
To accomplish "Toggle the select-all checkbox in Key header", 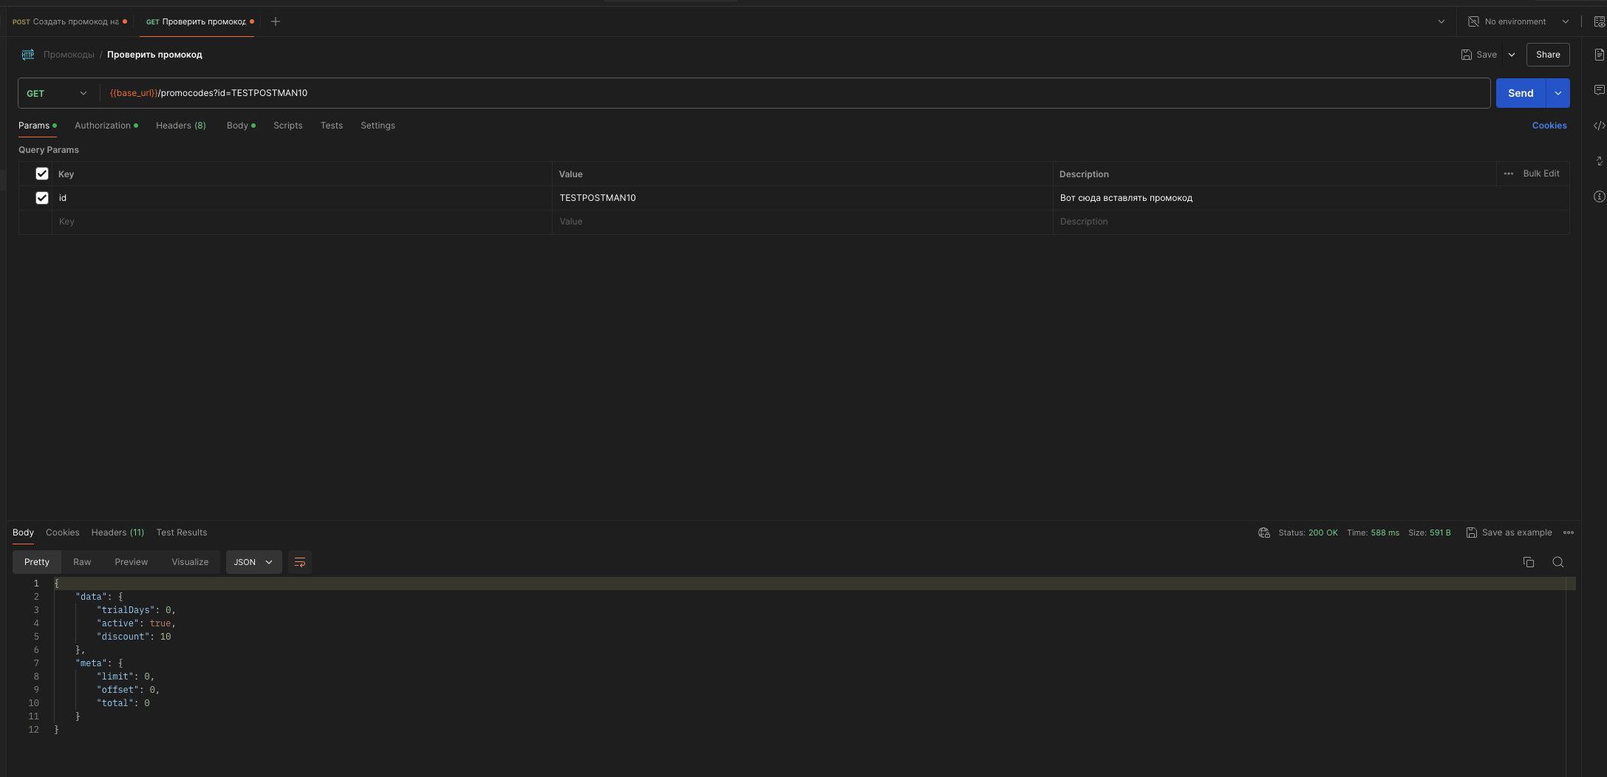I will click(x=42, y=174).
